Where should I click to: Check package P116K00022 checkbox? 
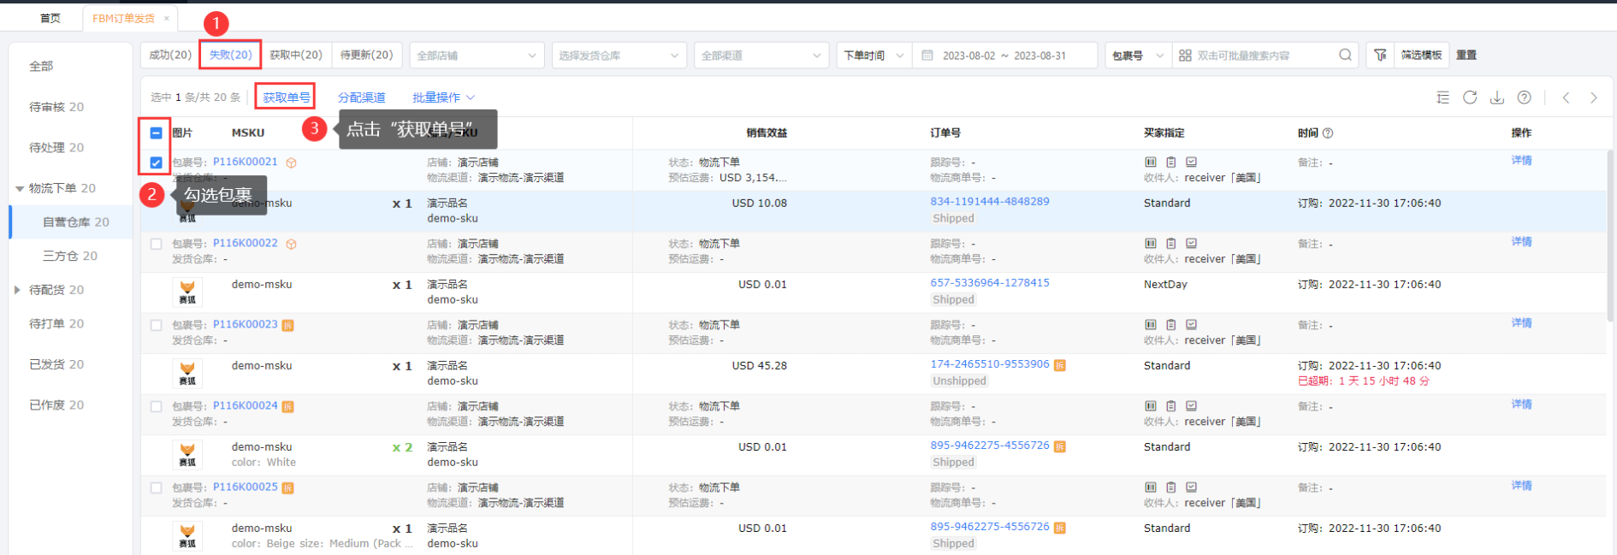(x=156, y=244)
